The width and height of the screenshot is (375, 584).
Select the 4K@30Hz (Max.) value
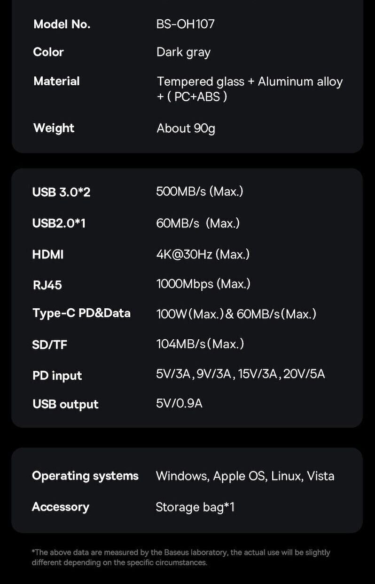click(203, 255)
